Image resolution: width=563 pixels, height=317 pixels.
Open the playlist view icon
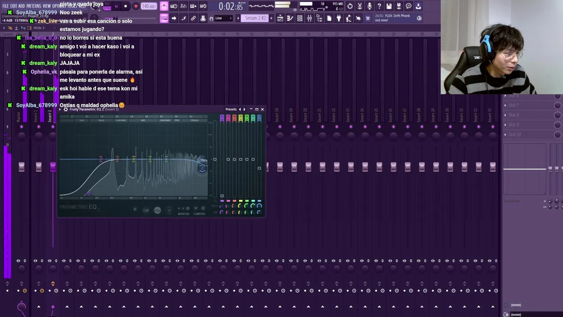(x=280, y=18)
